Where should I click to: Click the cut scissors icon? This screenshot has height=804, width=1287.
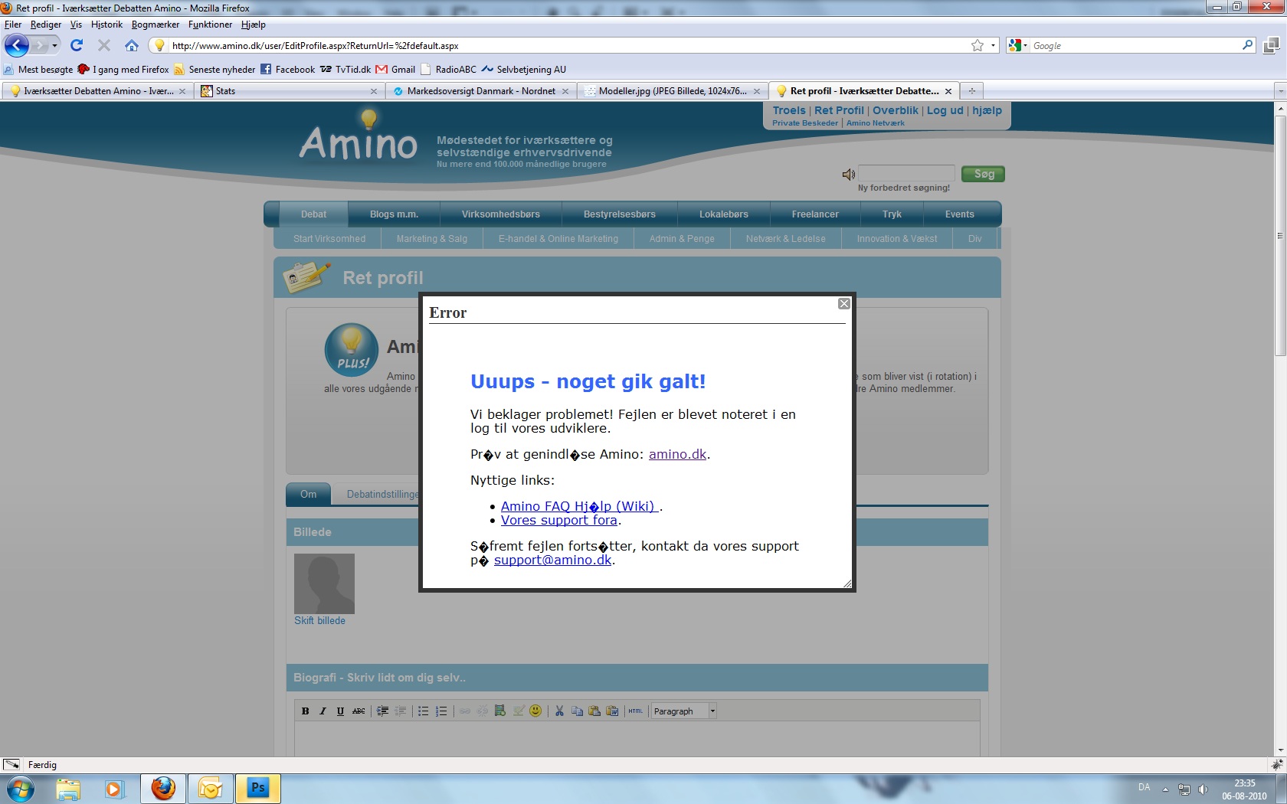559,711
